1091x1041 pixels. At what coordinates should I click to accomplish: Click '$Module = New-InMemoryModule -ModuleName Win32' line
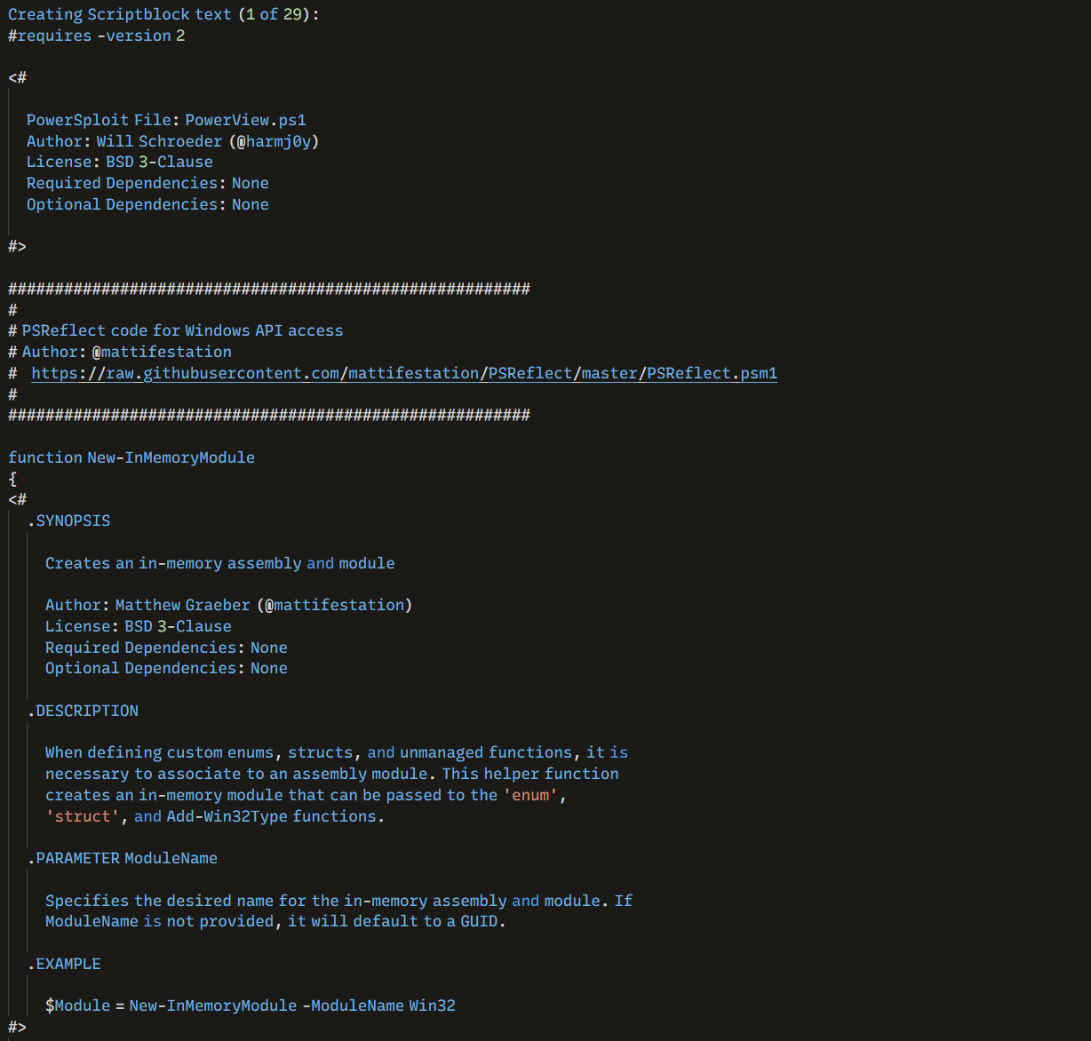coord(251,1005)
